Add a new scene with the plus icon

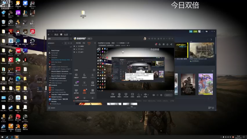tap(95, 43)
